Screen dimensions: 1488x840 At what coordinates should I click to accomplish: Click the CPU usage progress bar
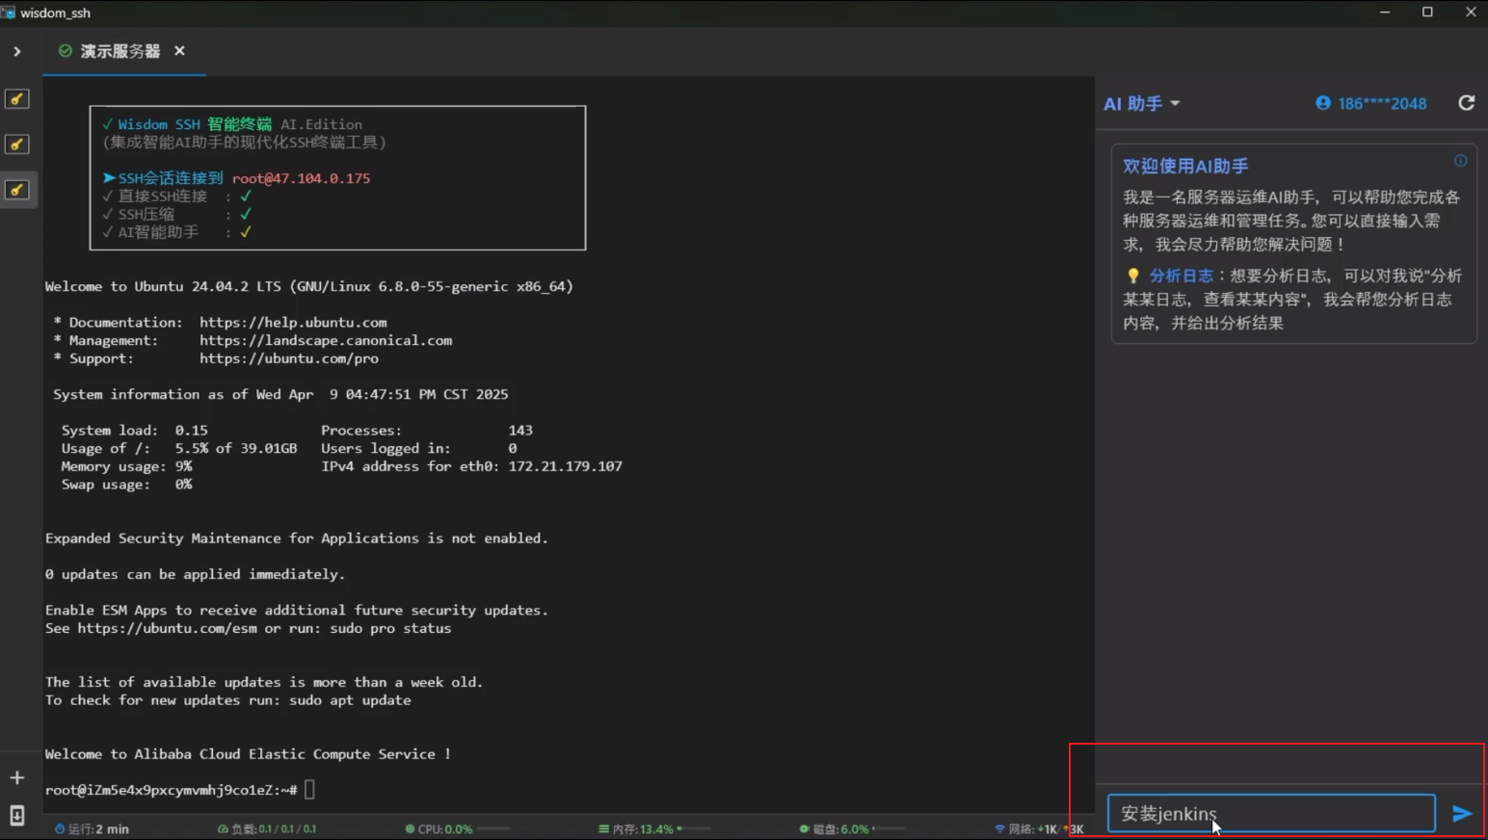click(x=492, y=828)
